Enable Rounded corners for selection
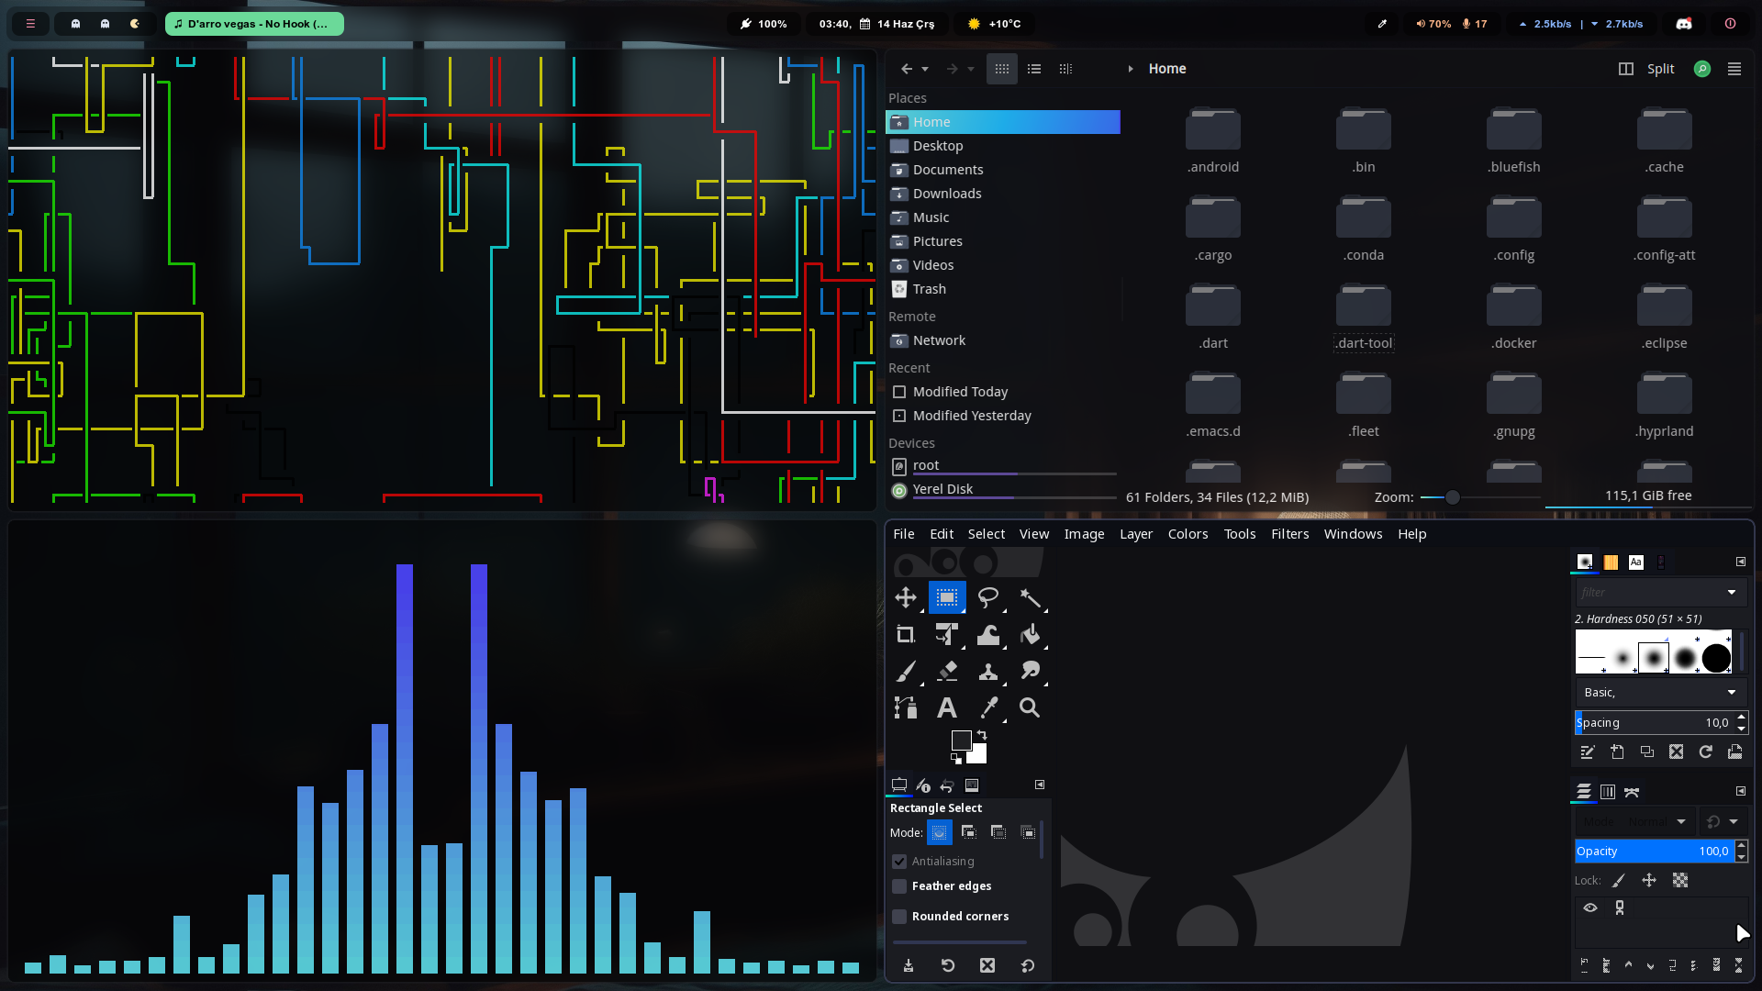Viewport: 1762px width, 991px height. [899, 916]
